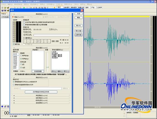Click the open folder toolbar icon

(5, 8)
